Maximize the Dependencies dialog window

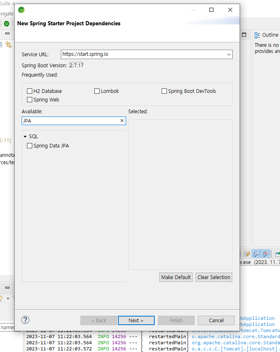211,10
